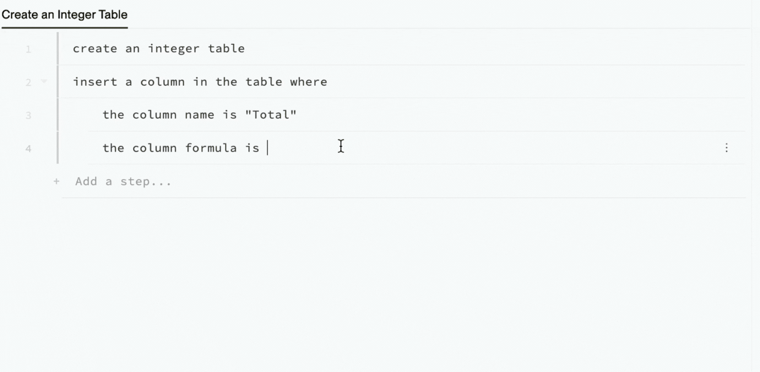The width and height of the screenshot is (760, 372).
Task: Click line number 3 in the gutter
Action: [x=28, y=115]
